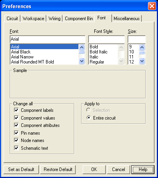Click the Font name input field

[48, 39]
